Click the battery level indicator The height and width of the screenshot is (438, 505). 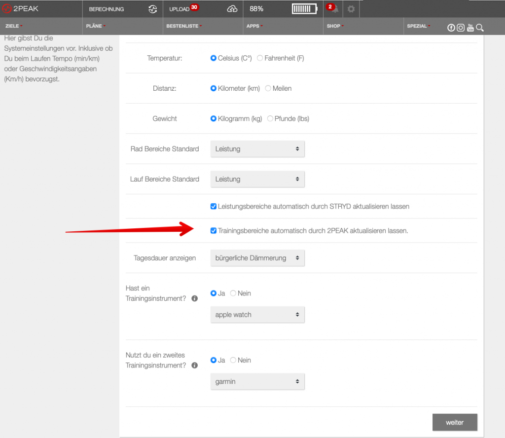coord(305,9)
